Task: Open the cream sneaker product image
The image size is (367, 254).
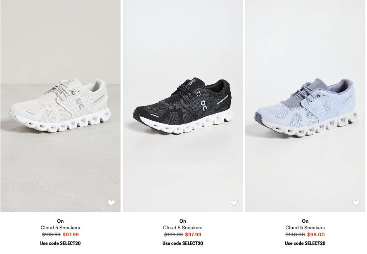Action: click(60, 106)
